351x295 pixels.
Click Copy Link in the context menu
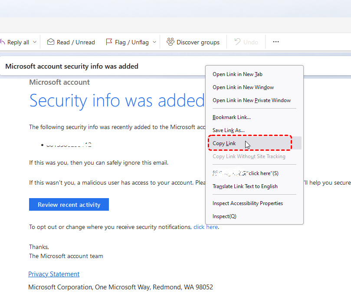pos(224,143)
